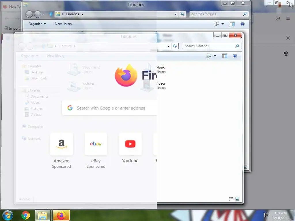Open address dropdown in front Libraries window
295x221 pixels.
pyautogui.click(x=168, y=46)
